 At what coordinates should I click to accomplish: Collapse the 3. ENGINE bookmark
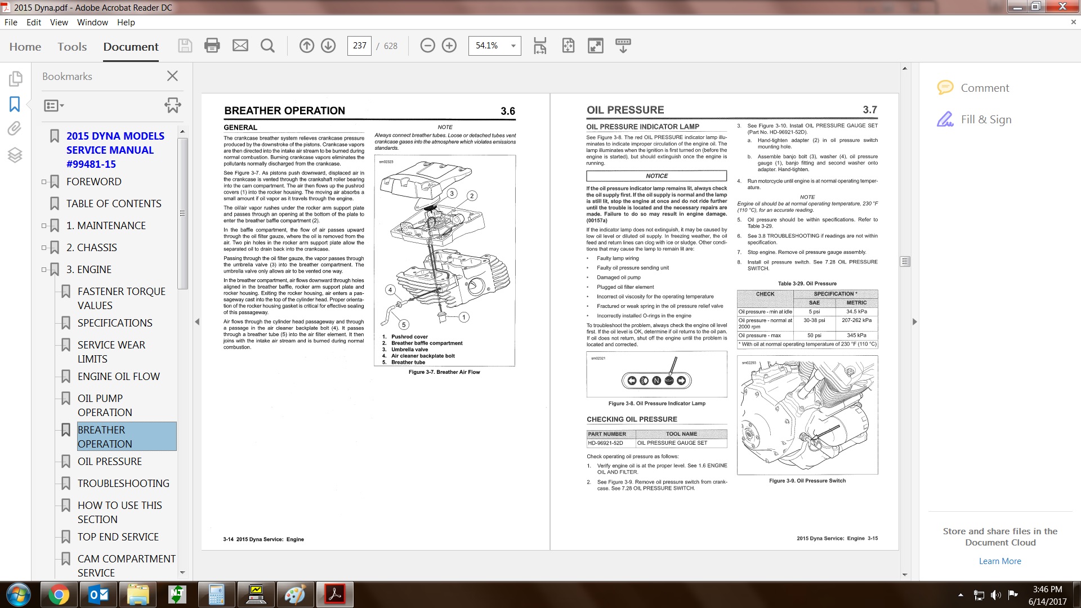(44, 270)
